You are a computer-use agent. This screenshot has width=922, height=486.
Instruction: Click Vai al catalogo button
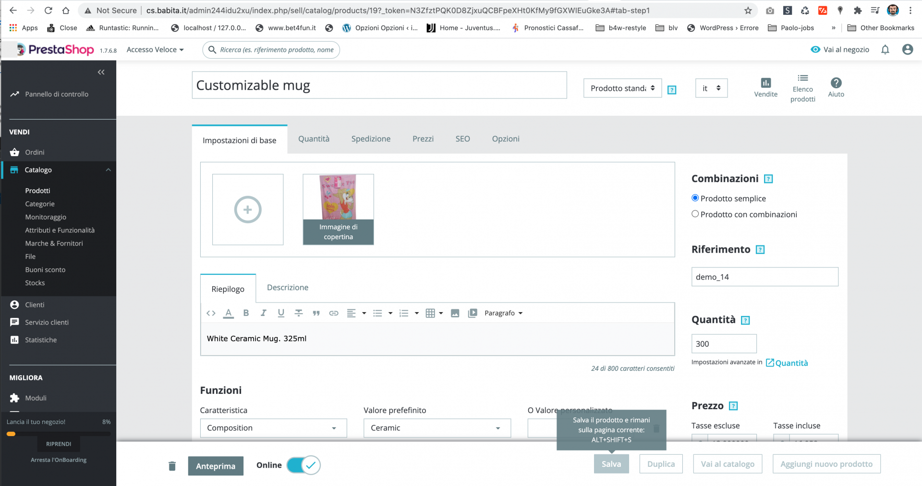[728, 464]
